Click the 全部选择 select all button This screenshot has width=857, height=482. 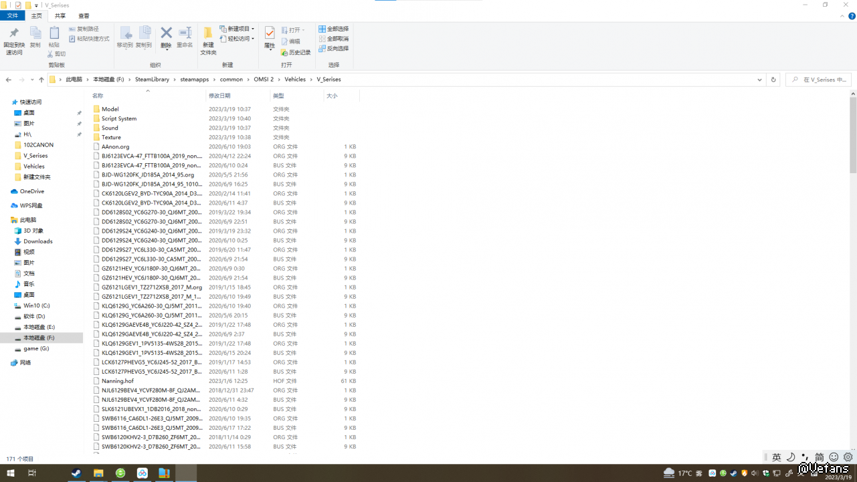[x=333, y=29]
